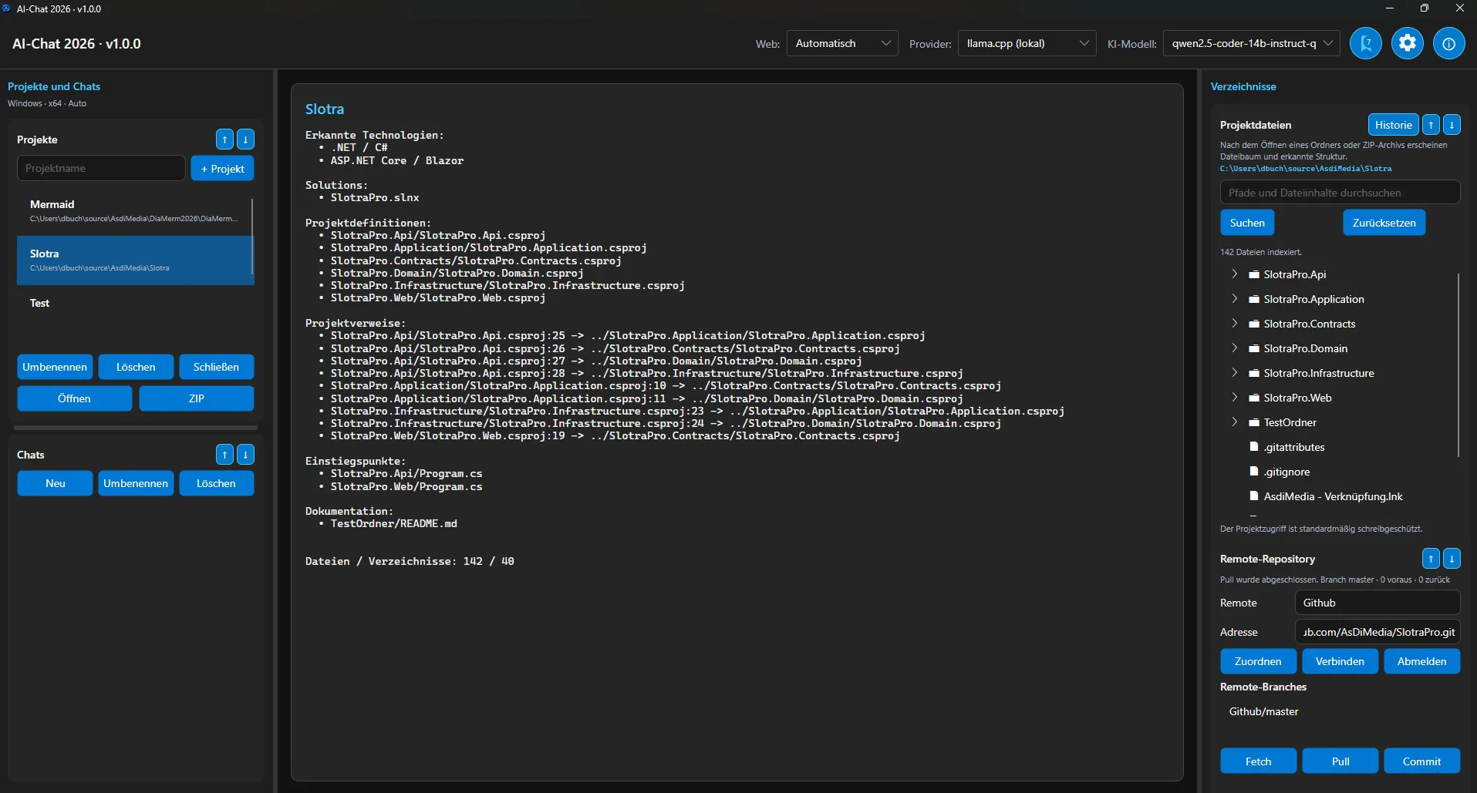
Task: Expand the SlotraPro.Domain folder
Action: pos(1234,348)
